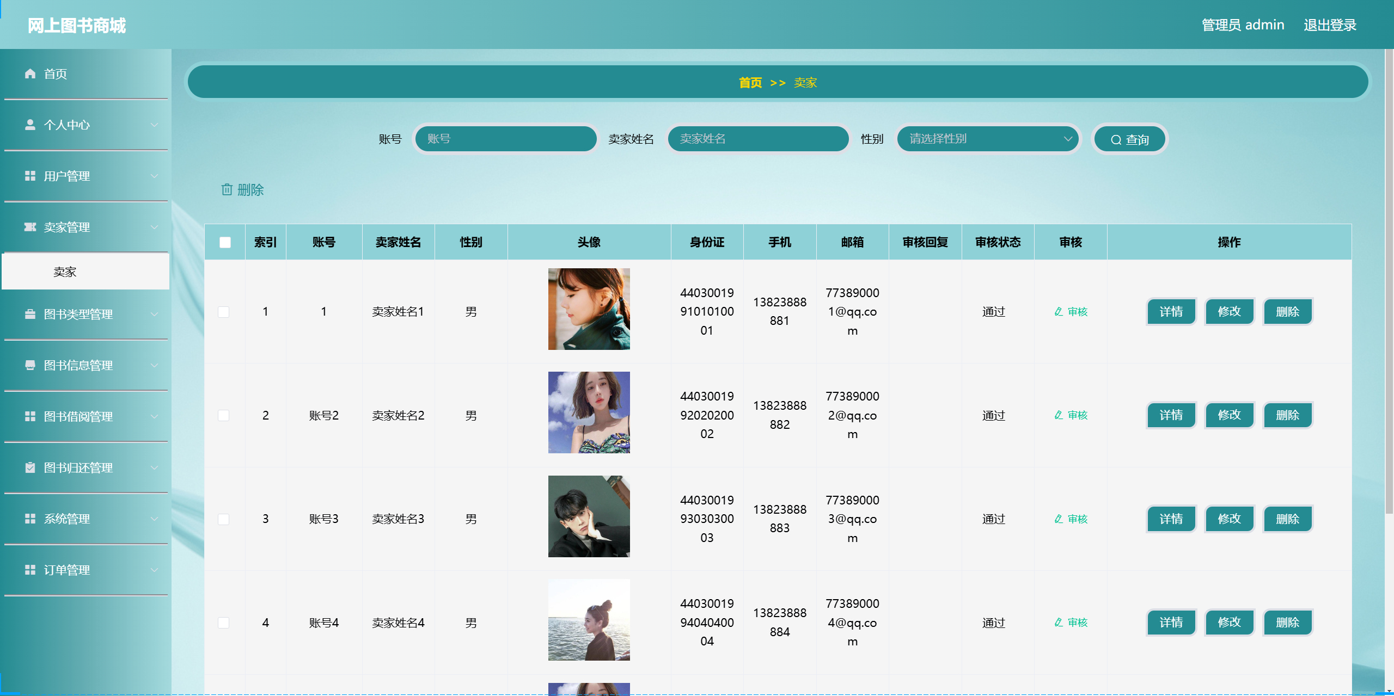This screenshot has height=696, width=1394.
Task: Click the 图书信息管理 book icon
Action: point(30,365)
